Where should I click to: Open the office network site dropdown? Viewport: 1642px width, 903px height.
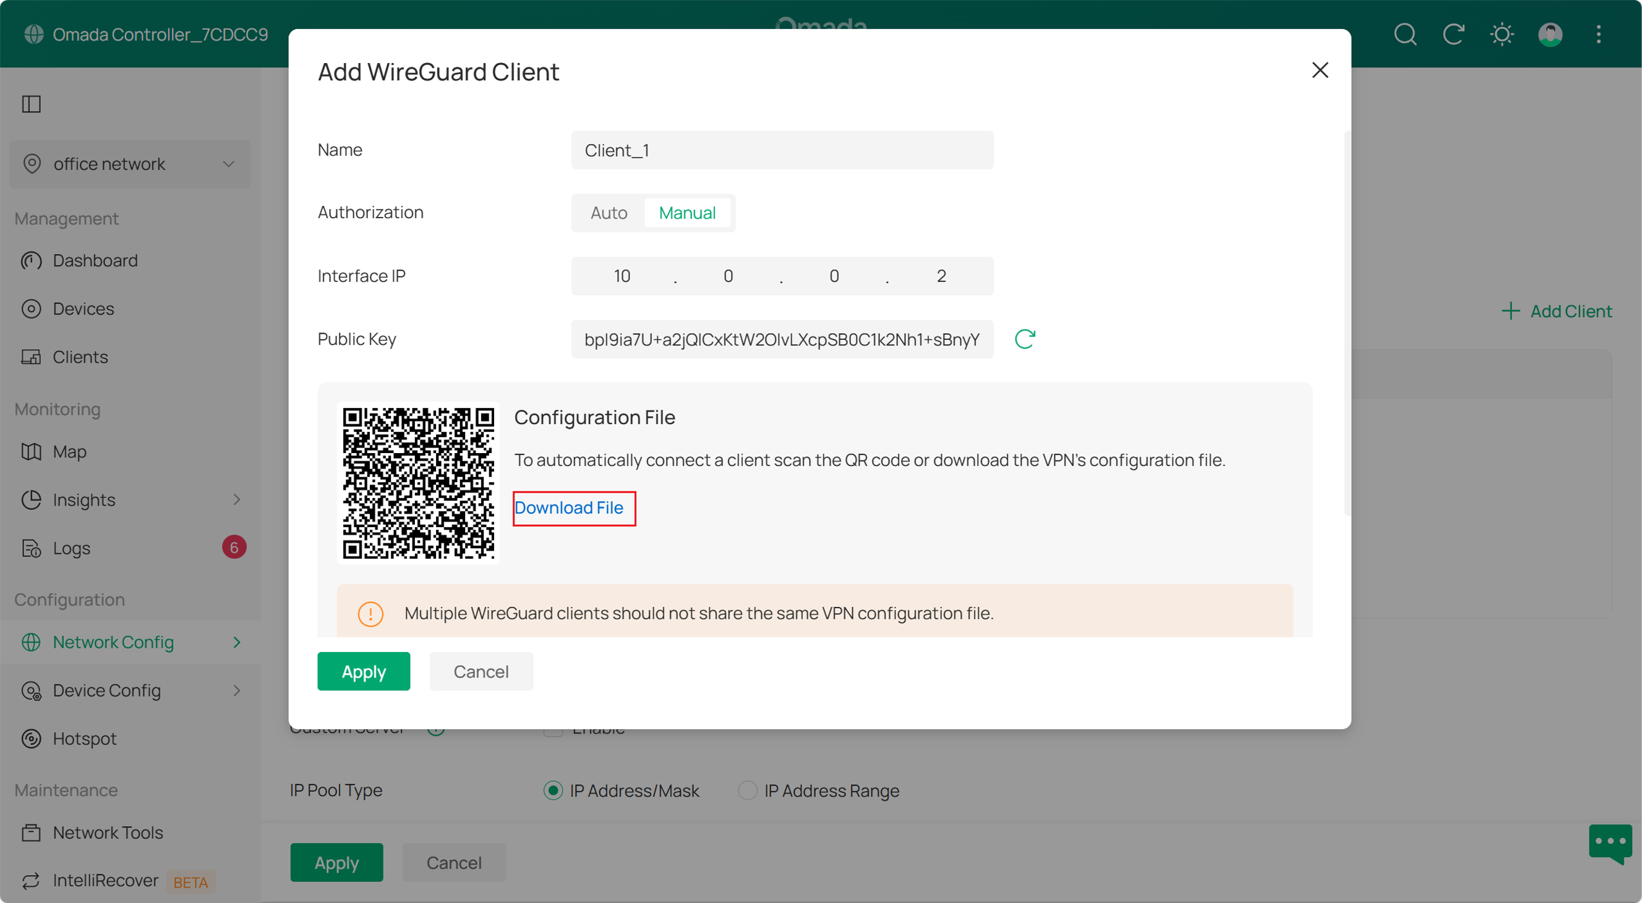[x=130, y=164]
